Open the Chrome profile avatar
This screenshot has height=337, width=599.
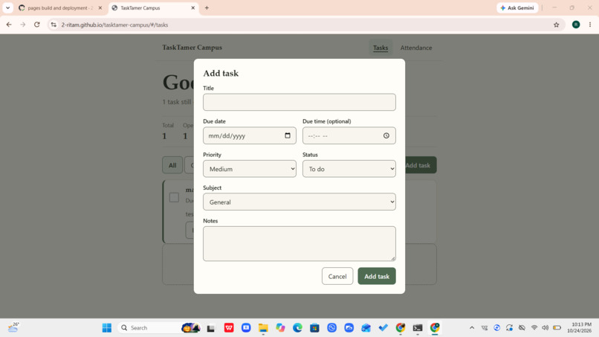[576, 25]
